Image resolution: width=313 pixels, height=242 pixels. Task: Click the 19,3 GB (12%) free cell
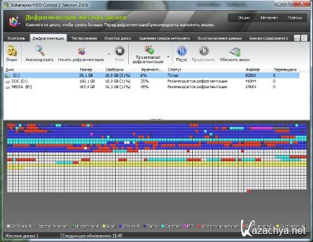(x=118, y=87)
